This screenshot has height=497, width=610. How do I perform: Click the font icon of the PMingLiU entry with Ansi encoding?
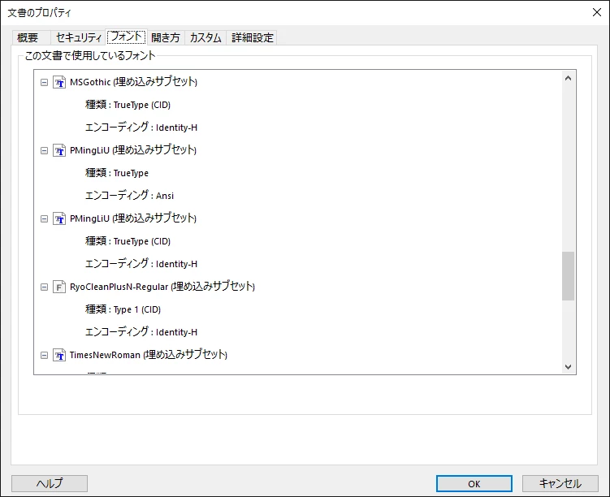(59, 150)
